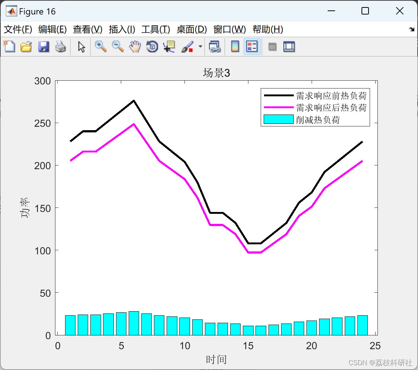Expand the toolbar dock arrow at right
This screenshot has width=418, height=370.
coord(412,29)
